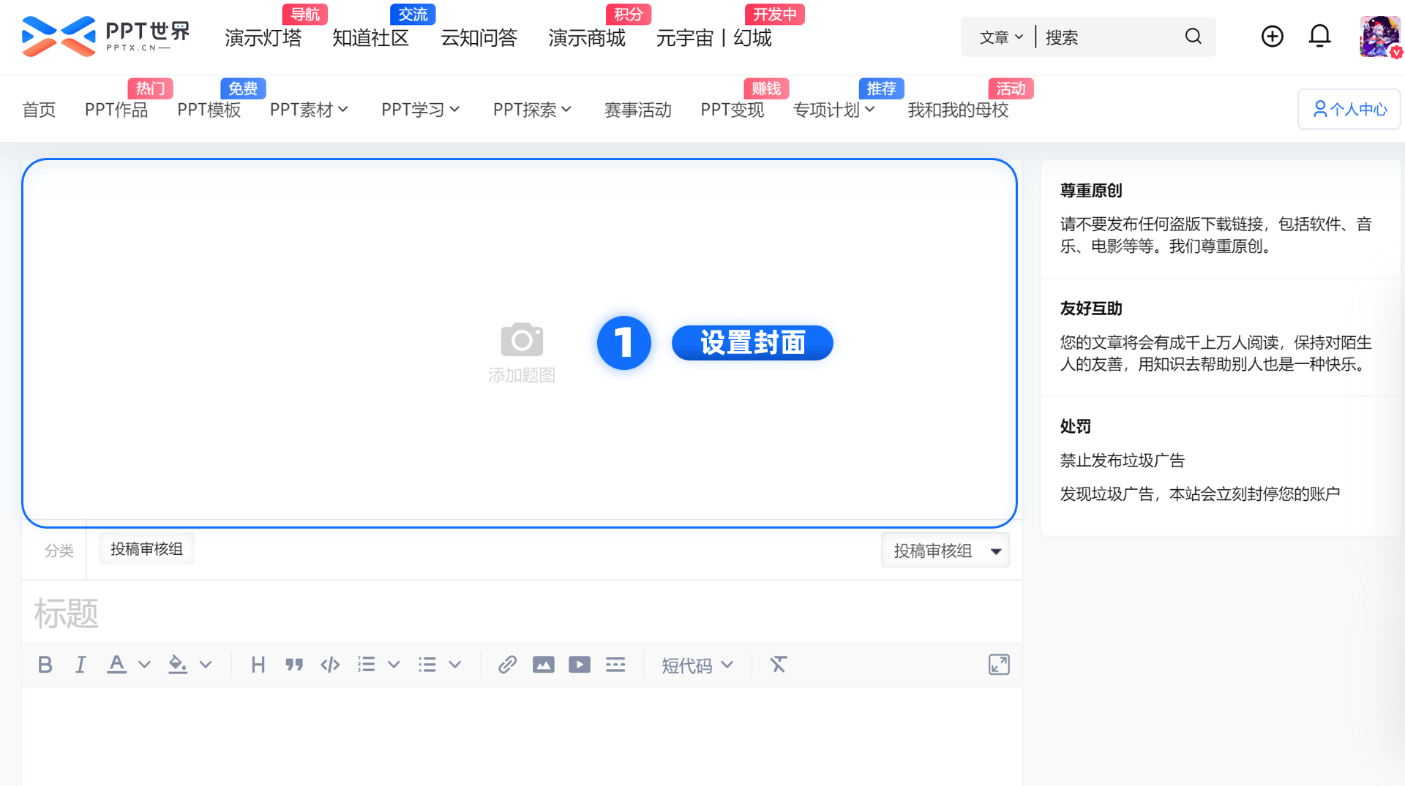1405x786 pixels.
Task: Apply text color with the A icon
Action: click(x=116, y=665)
